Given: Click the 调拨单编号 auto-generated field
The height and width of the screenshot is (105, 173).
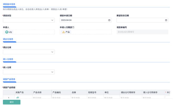Looking at the screenshot, I should (142, 32).
